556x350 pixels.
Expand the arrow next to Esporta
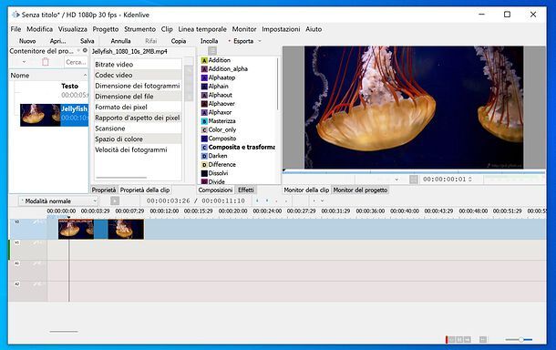tap(260, 41)
